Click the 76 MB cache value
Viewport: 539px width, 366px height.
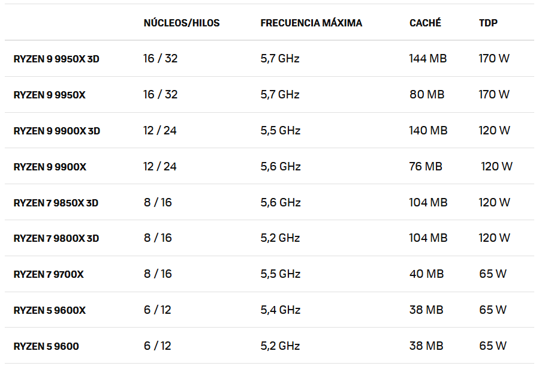426,166
